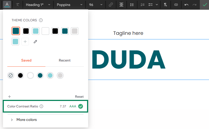
Task: Select the white saved color circle
Action: pos(30,75)
